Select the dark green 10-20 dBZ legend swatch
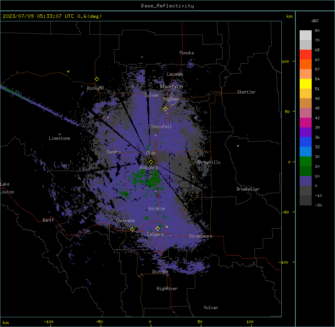 (x=305, y=171)
